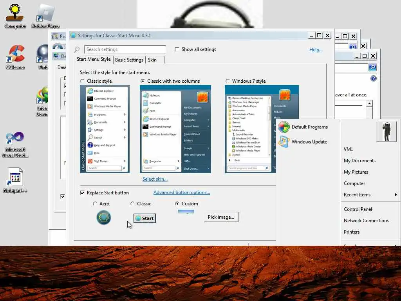Toggle the Replace Start button checkbox
The image size is (401, 301).
(82, 193)
